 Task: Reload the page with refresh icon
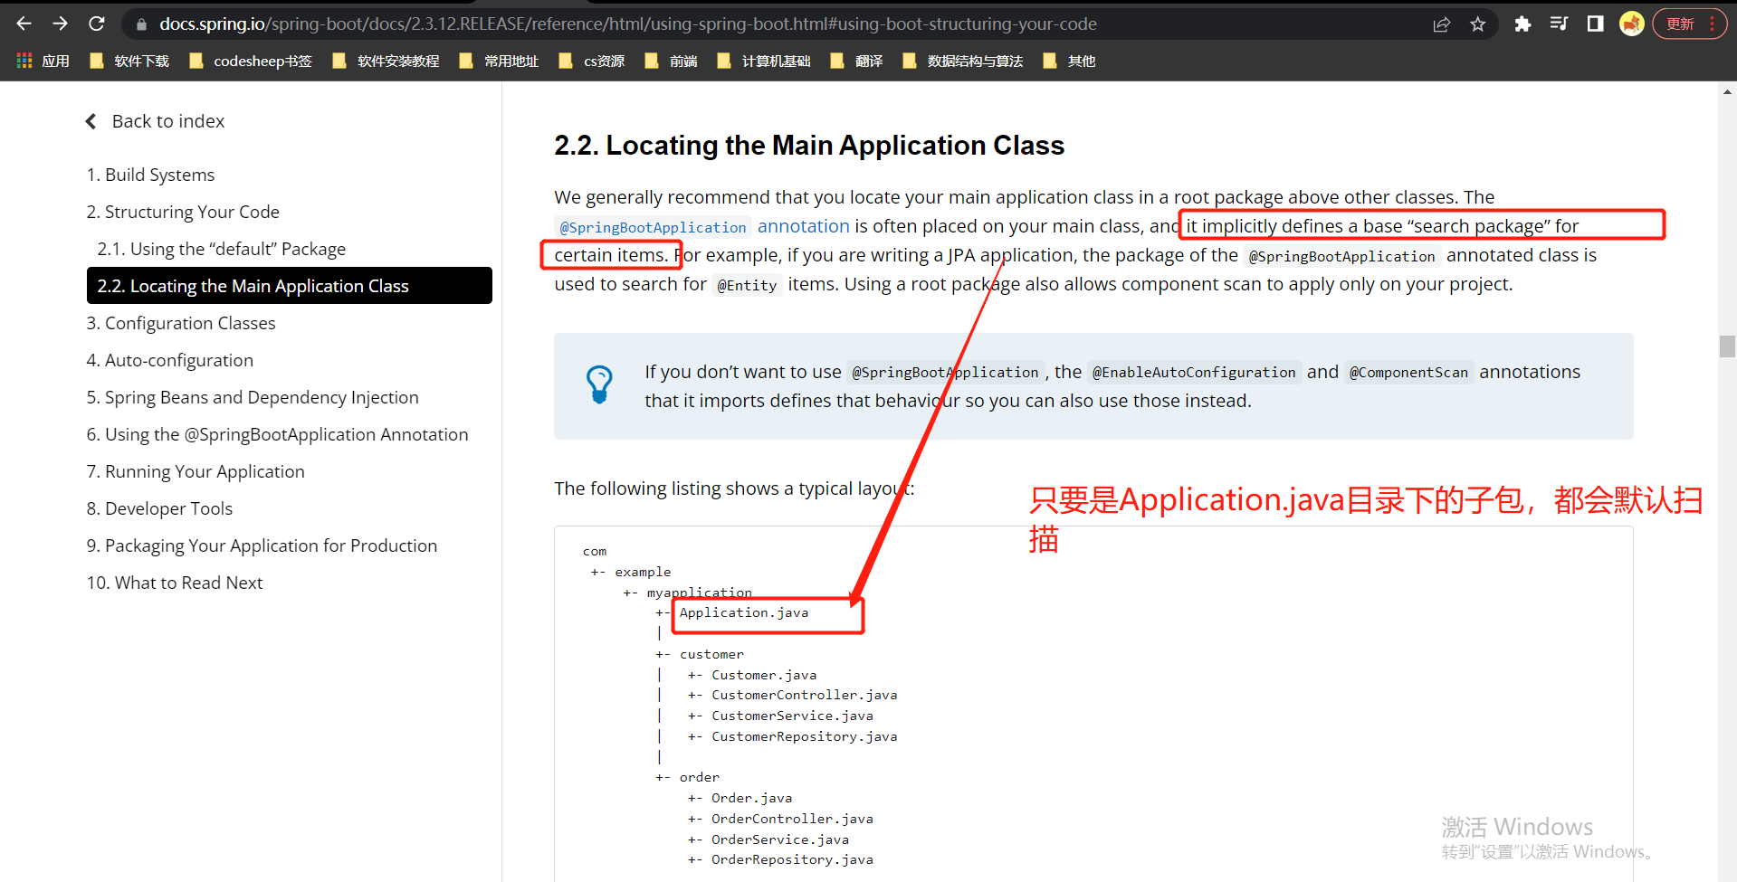97,24
